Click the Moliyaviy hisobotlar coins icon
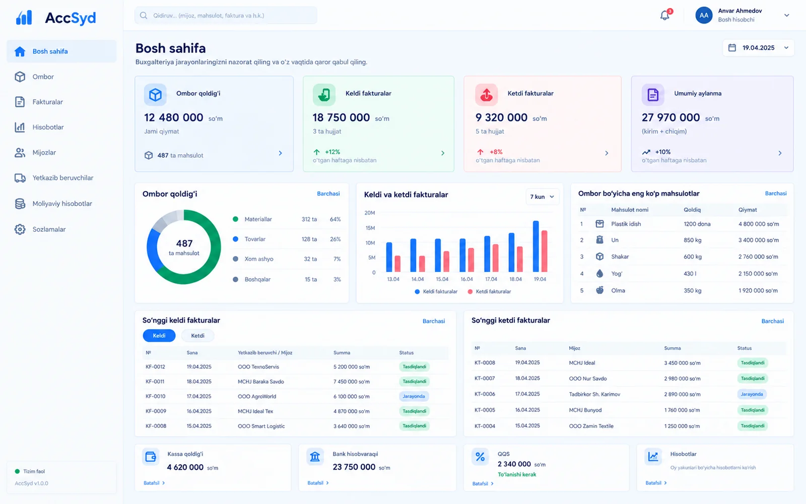Screen dimensions: 806x504 [20, 204]
